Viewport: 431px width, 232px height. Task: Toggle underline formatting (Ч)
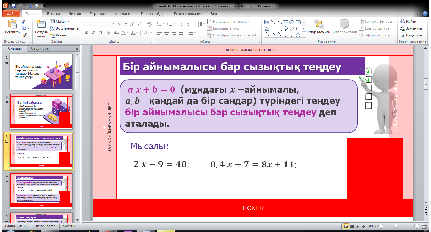101,33
